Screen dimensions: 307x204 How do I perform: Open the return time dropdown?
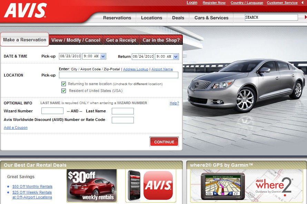click(176, 57)
